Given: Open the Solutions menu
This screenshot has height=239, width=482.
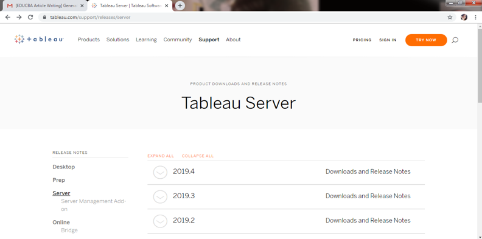Looking at the screenshot, I should point(117,40).
